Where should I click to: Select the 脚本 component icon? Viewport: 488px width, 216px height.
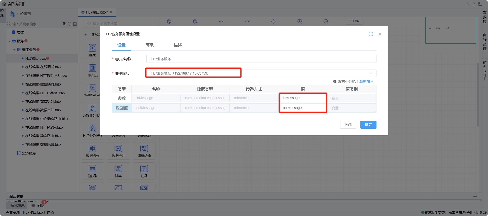pos(118,169)
